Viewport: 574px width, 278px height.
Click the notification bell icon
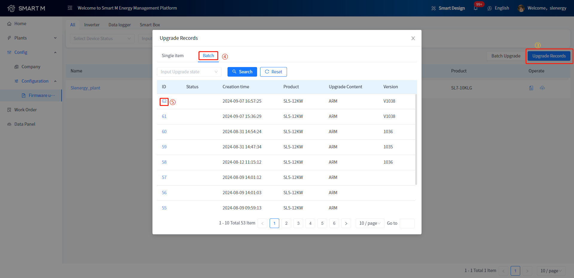pyautogui.click(x=476, y=8)
